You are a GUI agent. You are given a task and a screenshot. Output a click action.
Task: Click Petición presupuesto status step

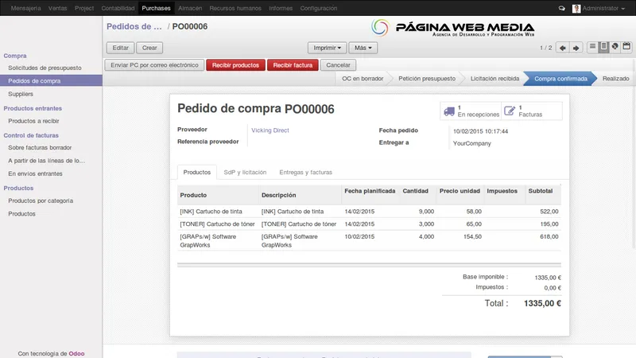tap(427, 79)
